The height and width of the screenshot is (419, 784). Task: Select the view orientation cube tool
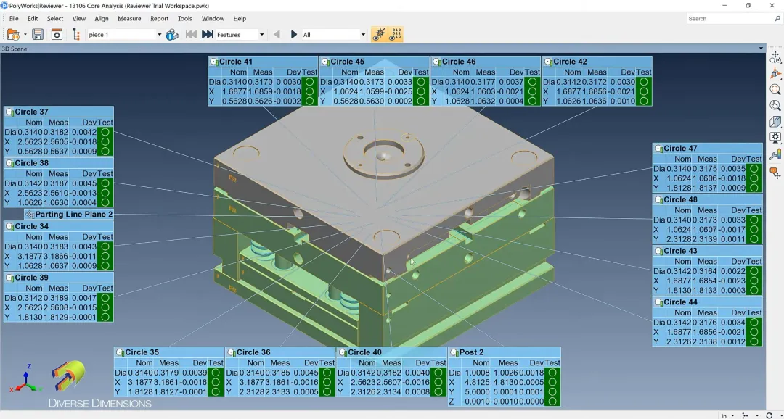(775, 73)
